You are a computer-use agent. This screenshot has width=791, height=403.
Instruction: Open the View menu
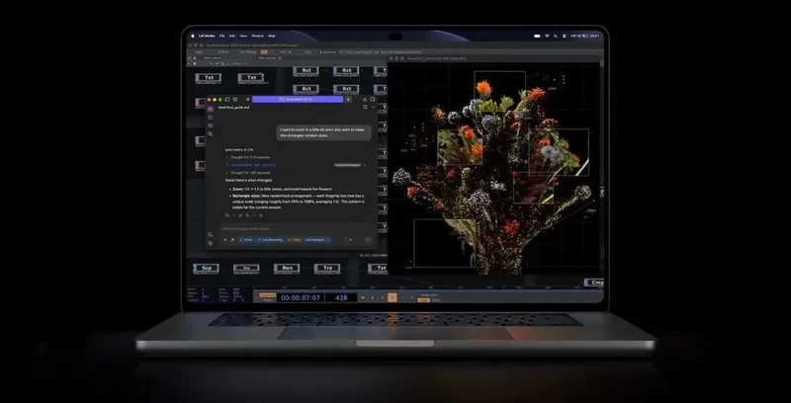click(x=243, y=36)
